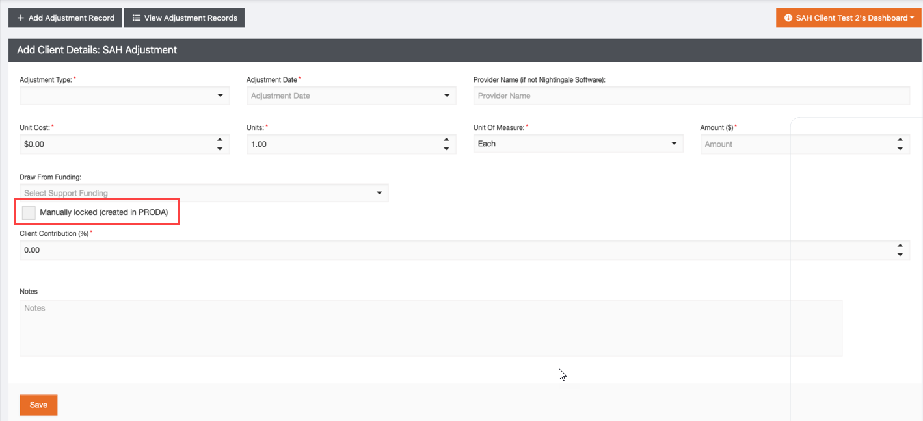Click the Provider Name input field
Screen dimensions: 923x421
point(691,96)
